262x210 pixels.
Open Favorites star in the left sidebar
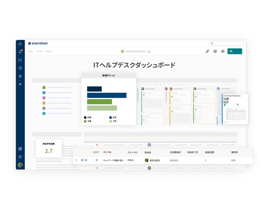pos(20,76)
